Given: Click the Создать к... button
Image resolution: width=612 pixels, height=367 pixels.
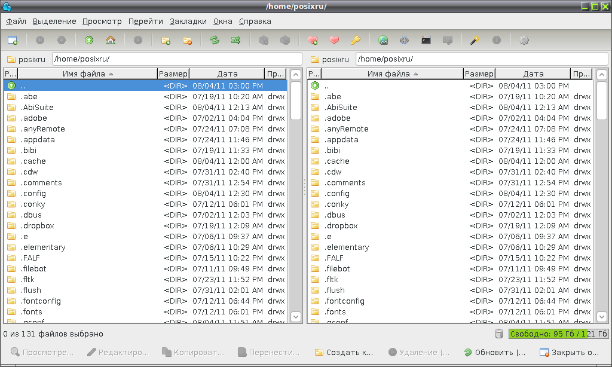Looking at the screenshot, I should (344, 353).
